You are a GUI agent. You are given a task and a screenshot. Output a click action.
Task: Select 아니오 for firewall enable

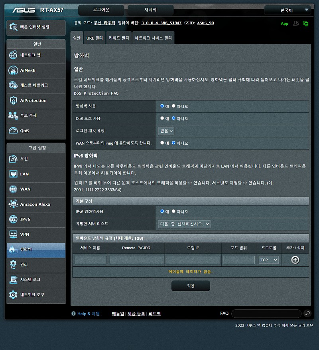click(173, 106)
